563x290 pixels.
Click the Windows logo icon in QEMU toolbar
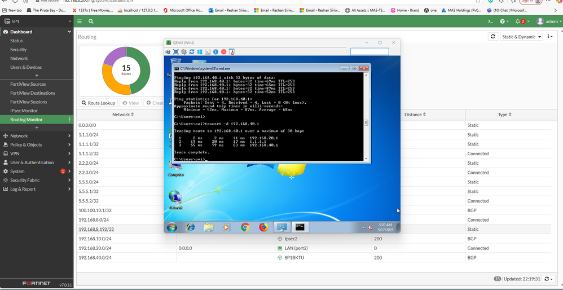point(200,52)
